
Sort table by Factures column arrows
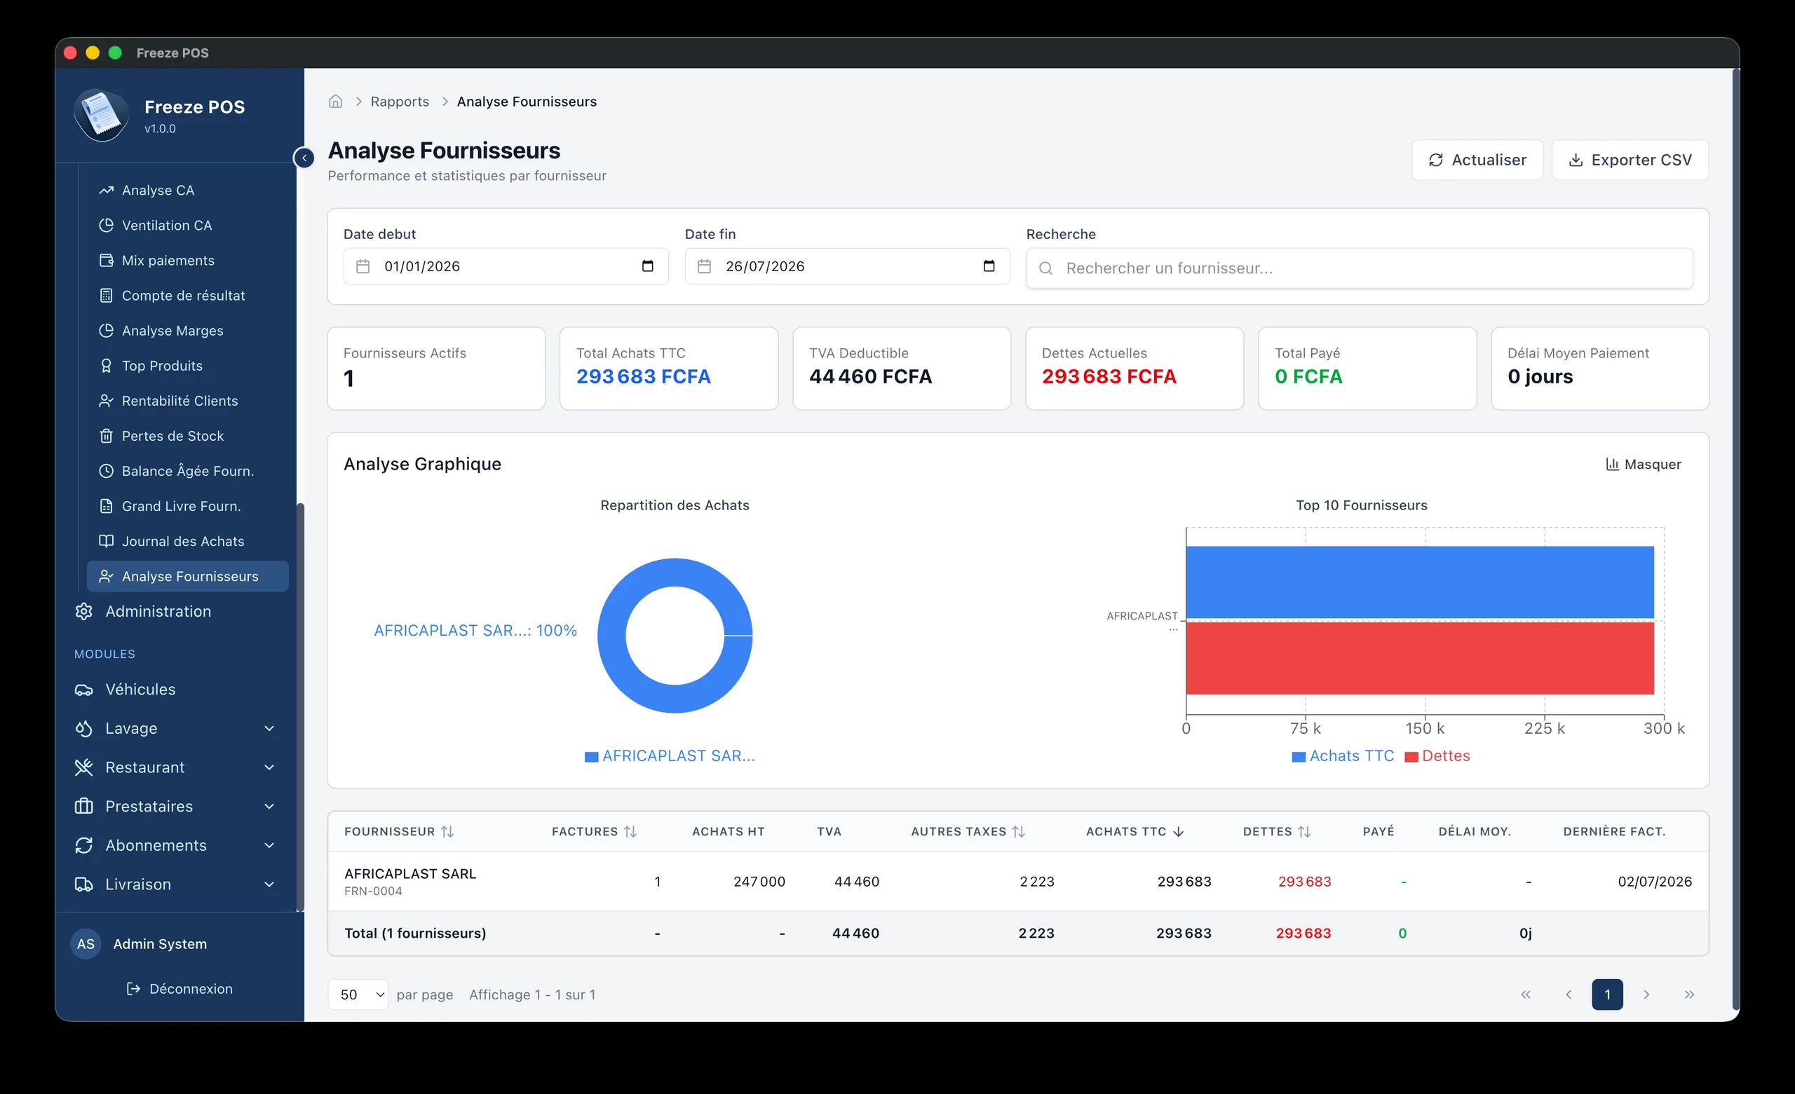[630, 832]
